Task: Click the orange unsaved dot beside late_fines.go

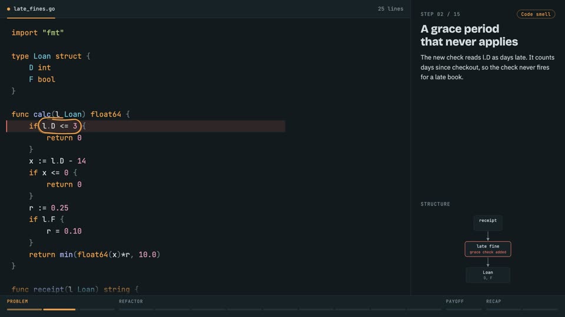Action: pyautogui.click(x=9, y=9)
